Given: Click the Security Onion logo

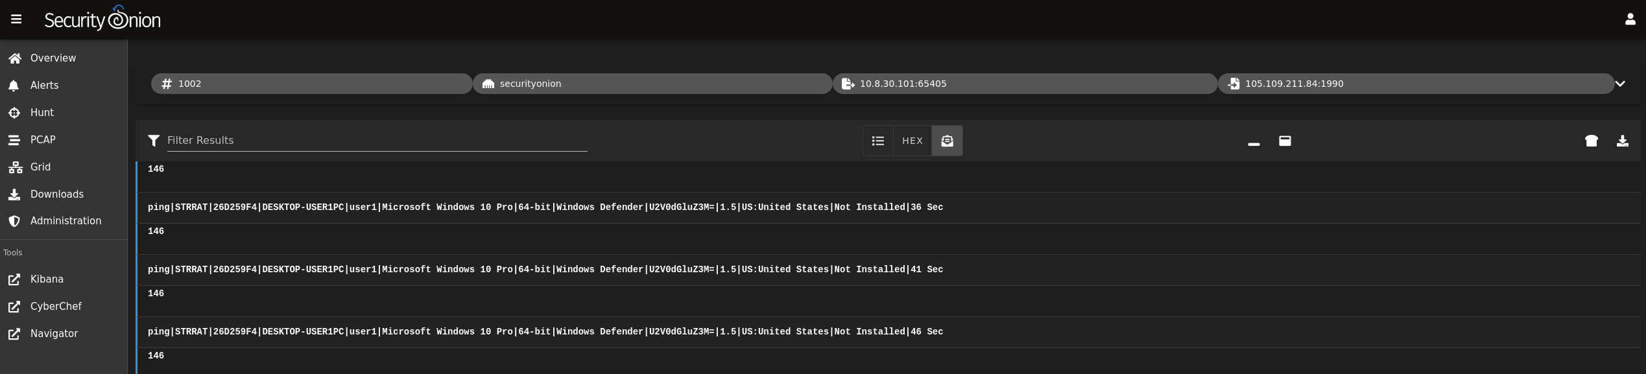Looking at the screenshot, I should point(102,18).
